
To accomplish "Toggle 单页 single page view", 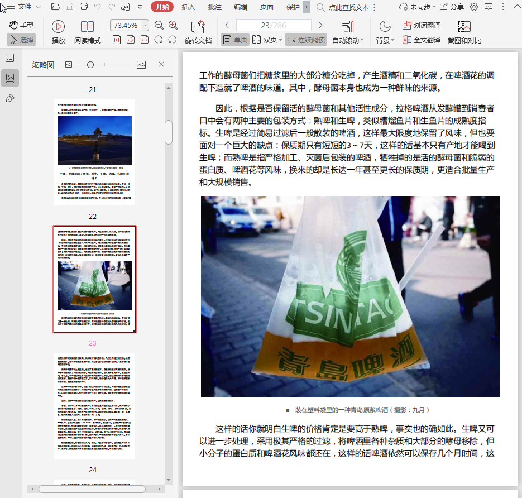I will pyautogui.click(x=235, y=40).
